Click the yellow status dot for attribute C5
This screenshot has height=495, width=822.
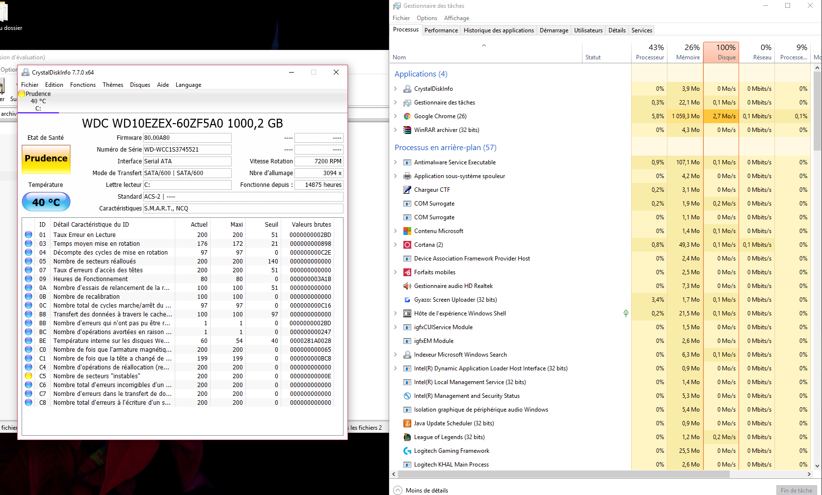(x=28, y=376)
